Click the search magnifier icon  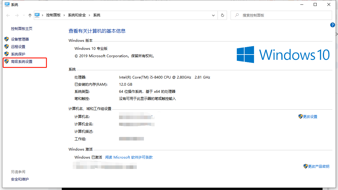(237, 15)
